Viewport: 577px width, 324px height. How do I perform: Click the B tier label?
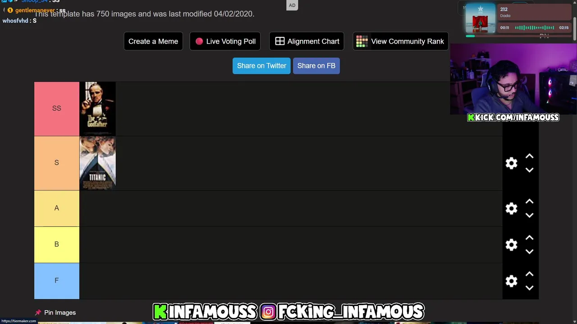(x=57, y=244)
